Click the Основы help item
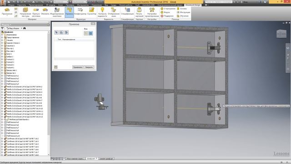The height and width of the screenshot is (164, 291). coord(182,9)
